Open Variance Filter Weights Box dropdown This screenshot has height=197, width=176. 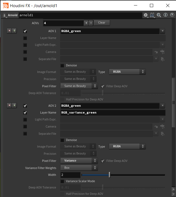pyautogui.click(x=79, y=168)
